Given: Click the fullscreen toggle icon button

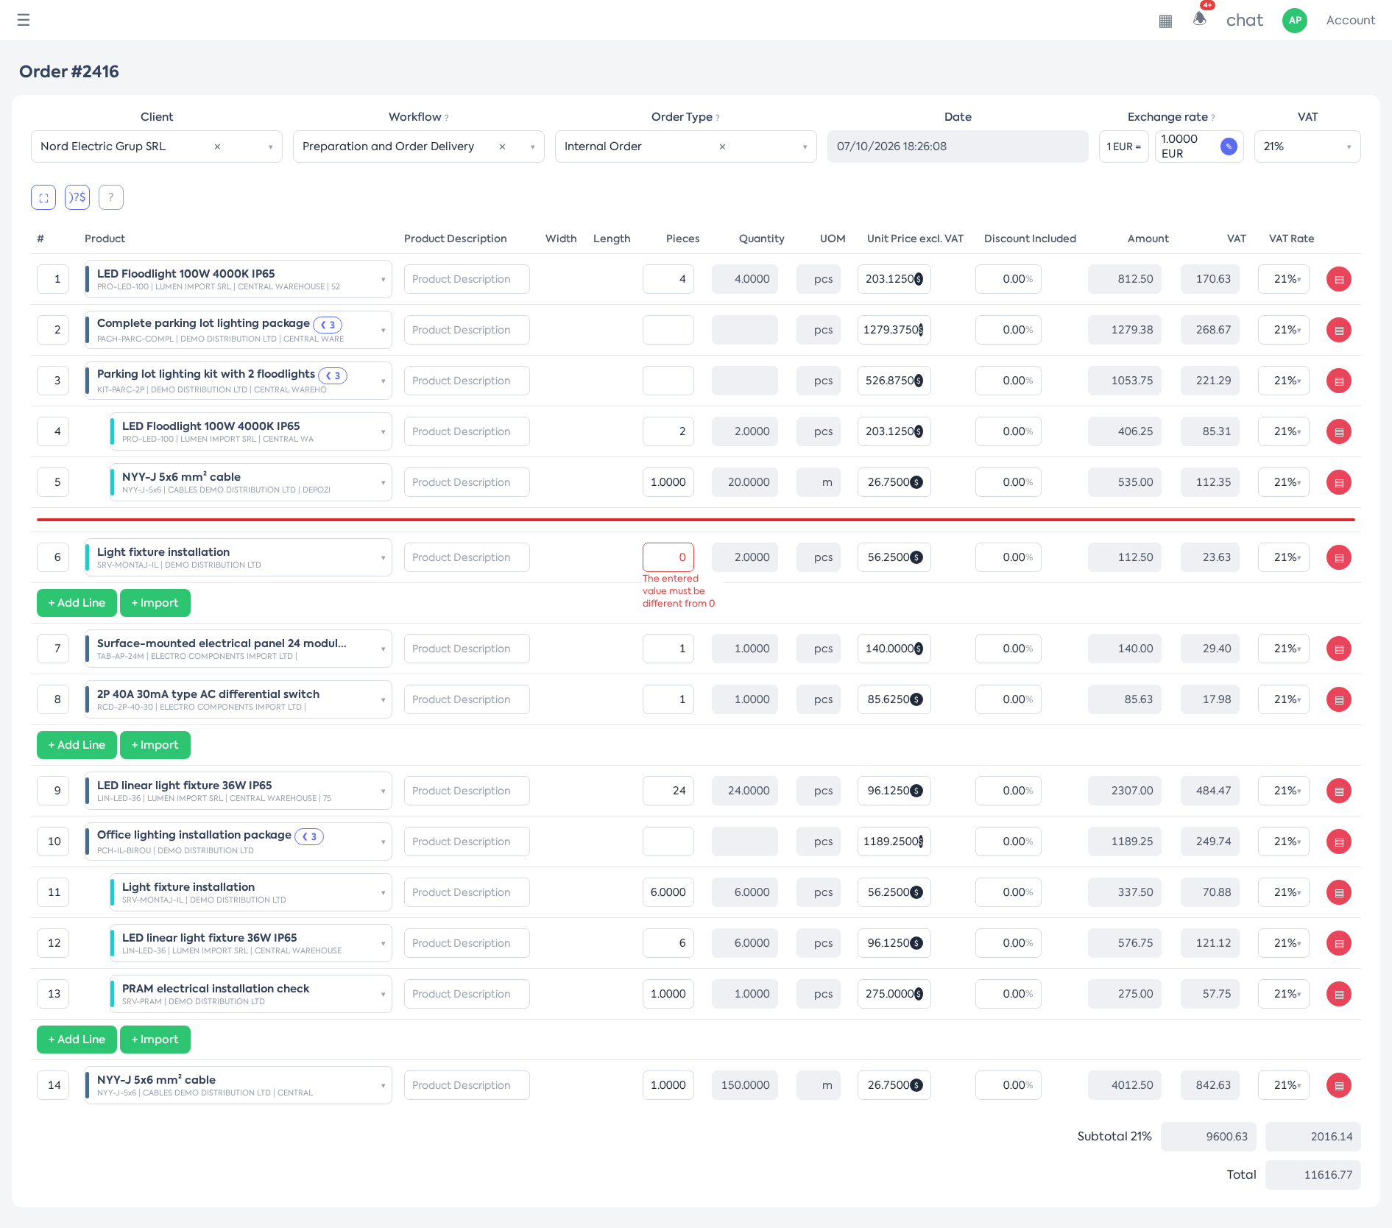Looking at the screenshot, I should click(x=43, y=197).
